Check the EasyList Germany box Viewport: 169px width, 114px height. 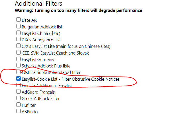[x=18, y=59]
